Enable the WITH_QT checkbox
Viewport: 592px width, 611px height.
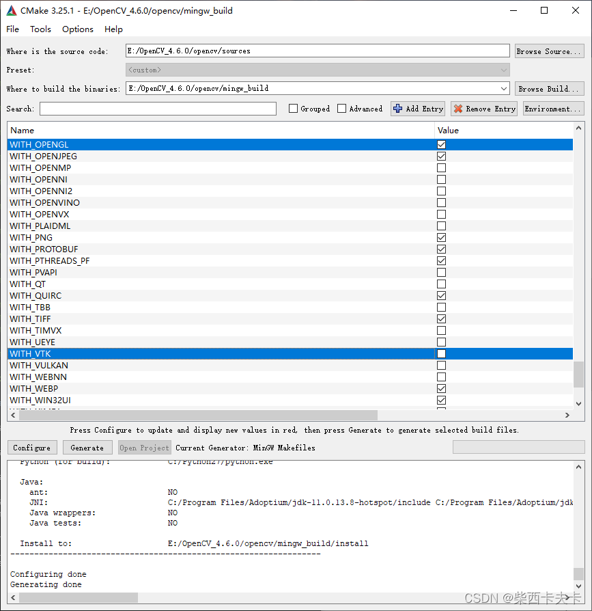click(441, 284)
